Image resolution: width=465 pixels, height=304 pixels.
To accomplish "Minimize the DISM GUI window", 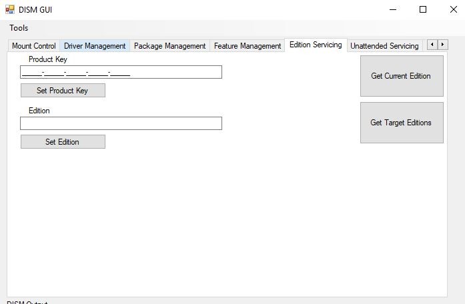I will (x=392, y=9).
